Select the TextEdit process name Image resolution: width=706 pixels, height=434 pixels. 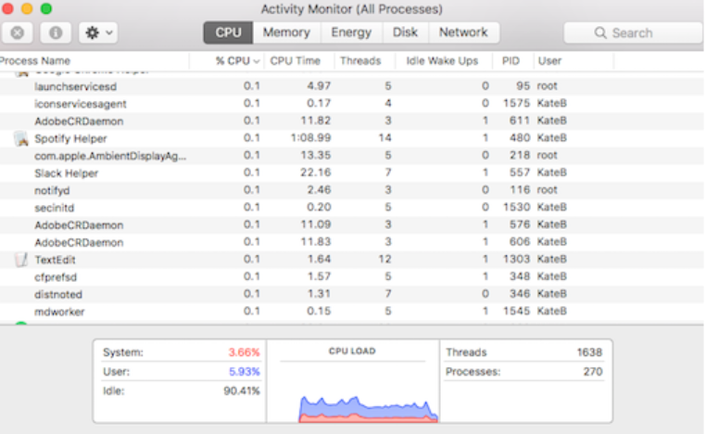(55, 260)
